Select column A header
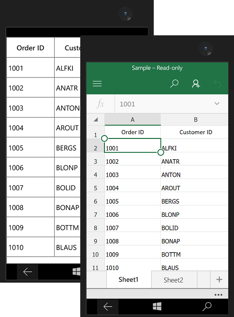Image resolution: width=234 pixels, height=317 pixels. click(132, 120)
